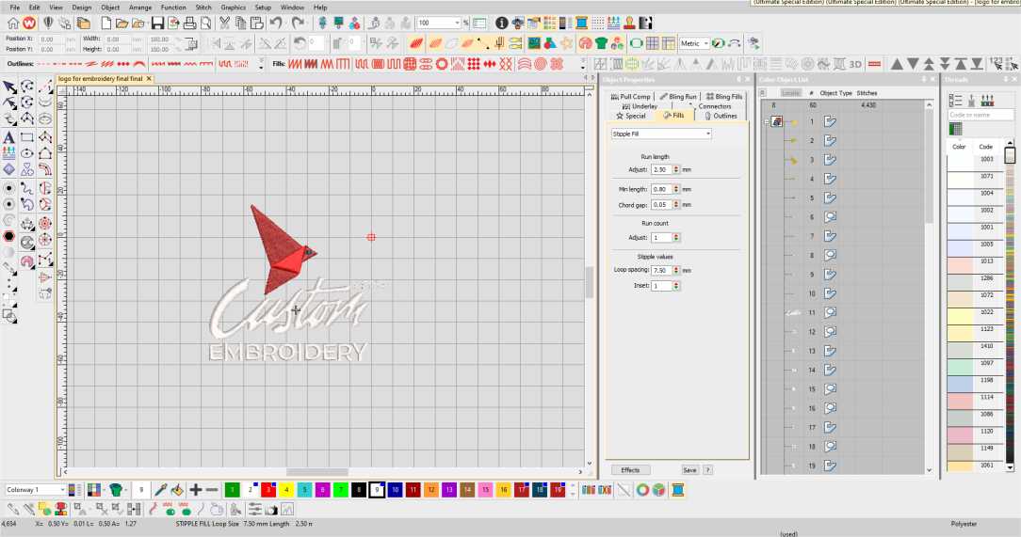Click the Save button in Object Properties
This screenshot has width=1021, height=537.
pos(689,469)
